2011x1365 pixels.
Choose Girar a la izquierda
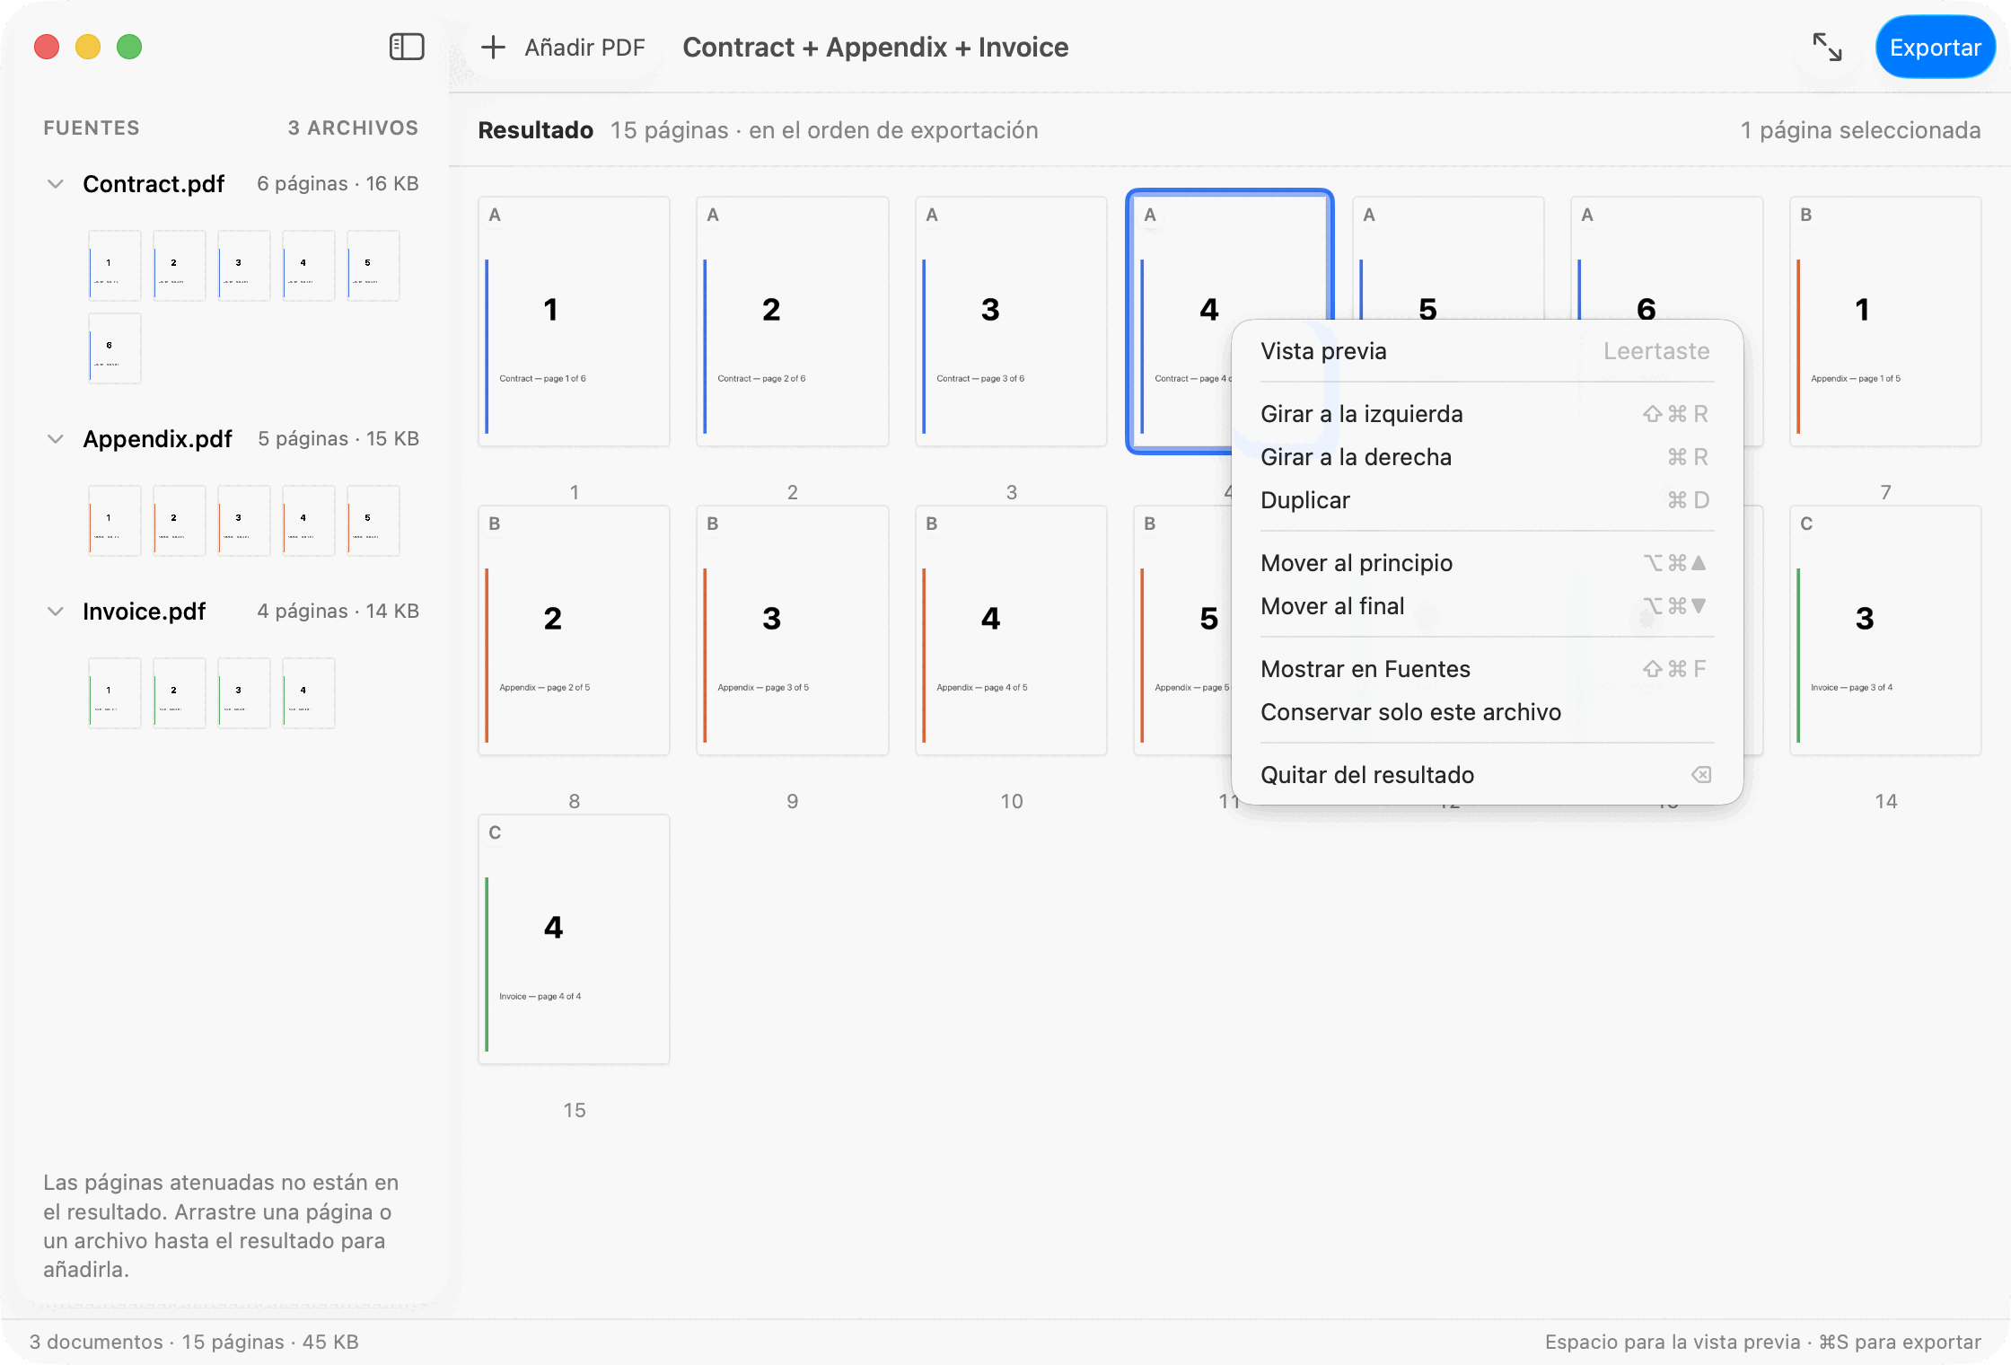pos(1487,414)
